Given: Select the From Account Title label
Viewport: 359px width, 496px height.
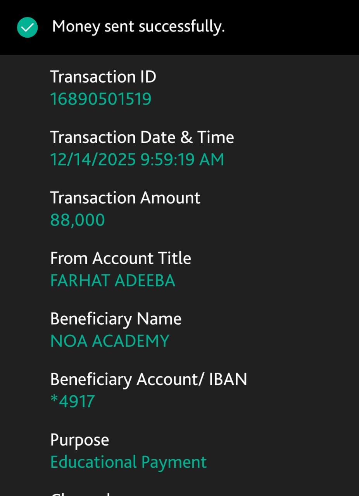Looking at the screenshot, I should (121, 258).
